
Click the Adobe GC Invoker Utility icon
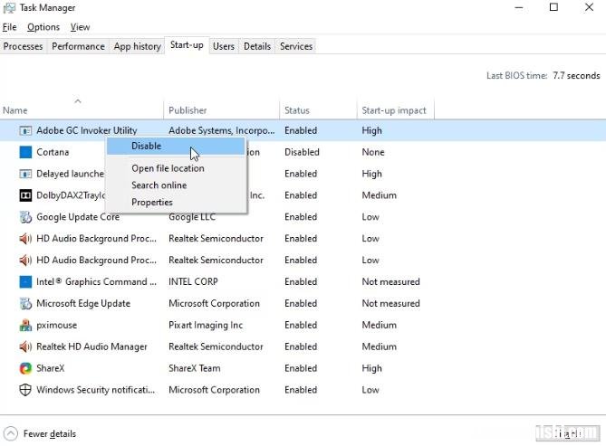click(25, 131)
